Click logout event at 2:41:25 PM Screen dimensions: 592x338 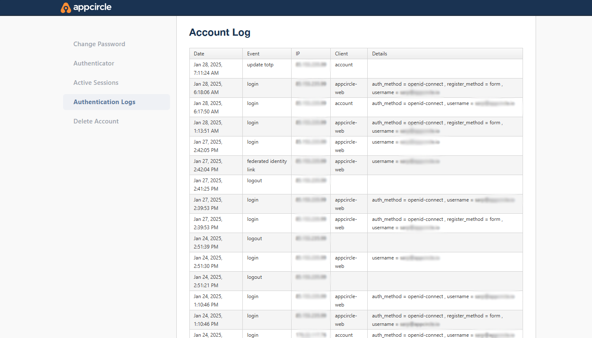[x=255, y=181]
